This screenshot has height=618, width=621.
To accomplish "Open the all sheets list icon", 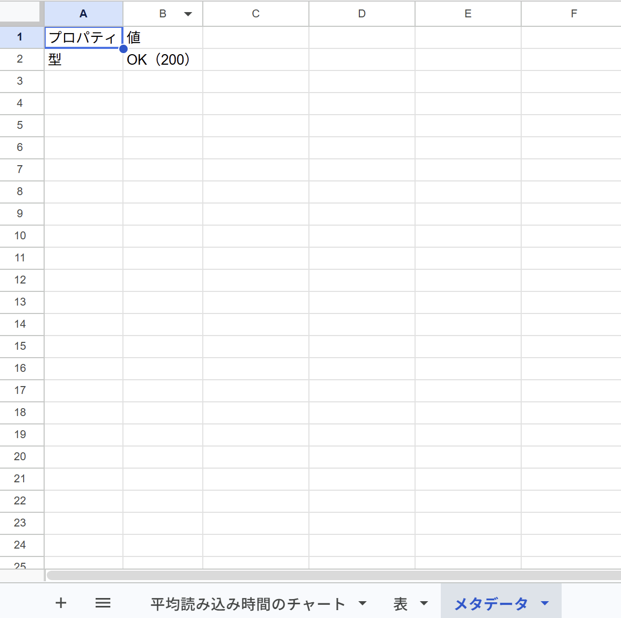I will [x=103, y=603].
